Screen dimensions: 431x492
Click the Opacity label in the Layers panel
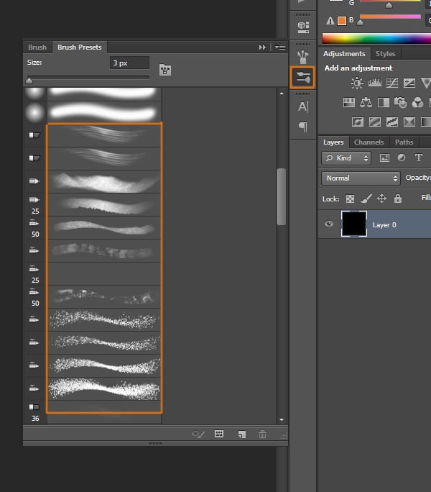[418, 178]
